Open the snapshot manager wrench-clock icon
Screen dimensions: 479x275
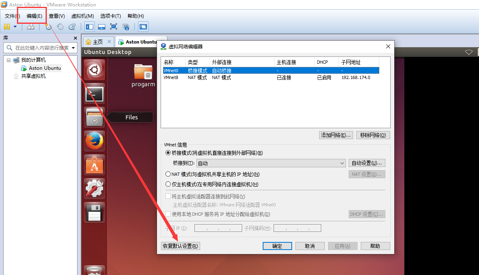[72, 27]
